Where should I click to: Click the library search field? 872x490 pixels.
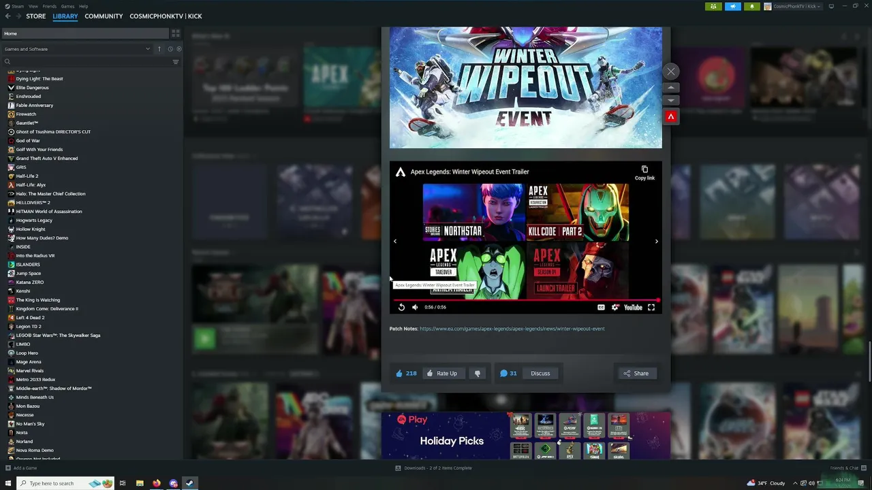85,62
